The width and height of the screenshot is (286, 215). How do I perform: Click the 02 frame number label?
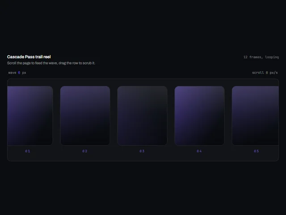pyautogui.click(x=85, y=151)
